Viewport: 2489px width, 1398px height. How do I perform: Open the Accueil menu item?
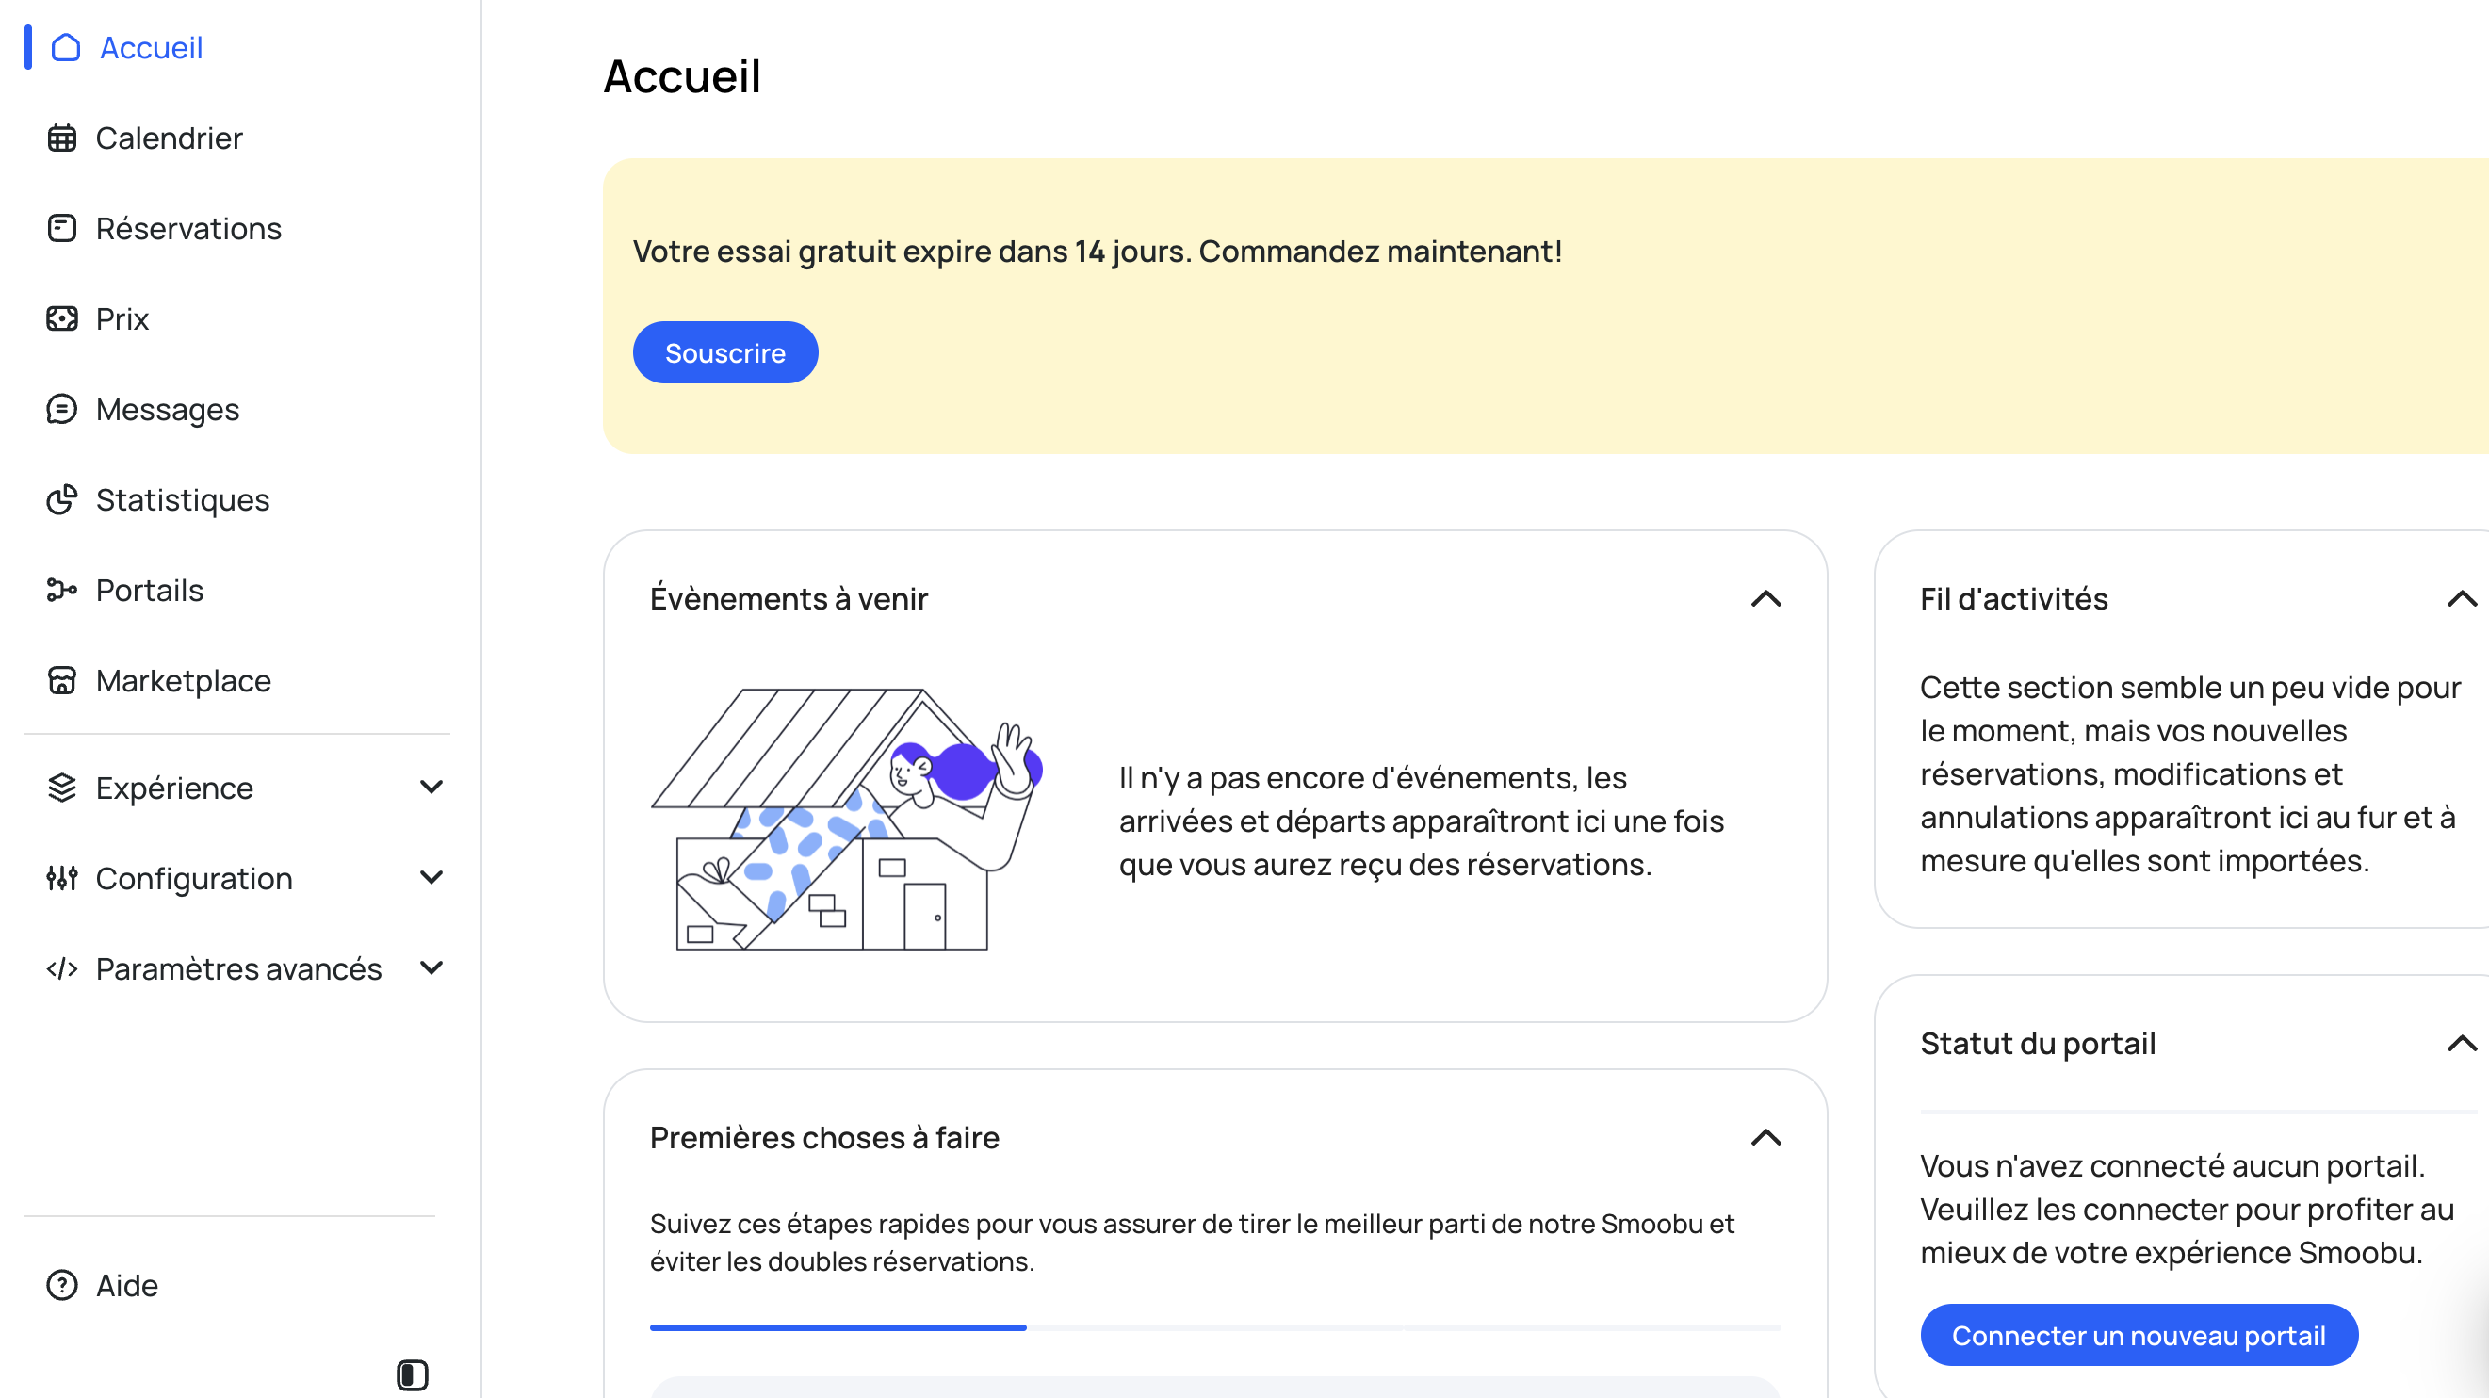click(x=152, y=47)
